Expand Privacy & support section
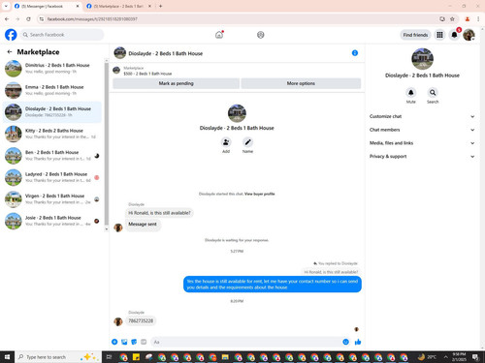485x363 pixels. pyautogui.click(x=422, y=156)
